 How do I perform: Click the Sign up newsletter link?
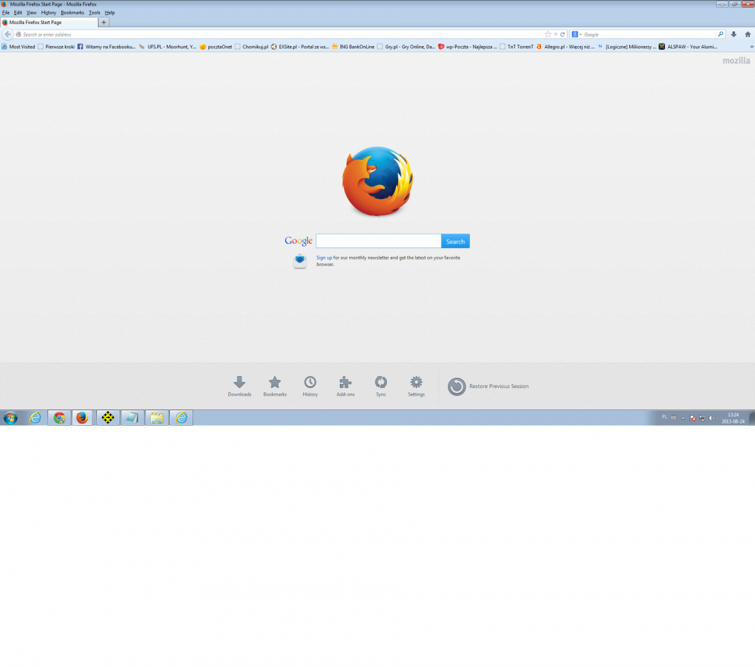[x=324, y=258]
